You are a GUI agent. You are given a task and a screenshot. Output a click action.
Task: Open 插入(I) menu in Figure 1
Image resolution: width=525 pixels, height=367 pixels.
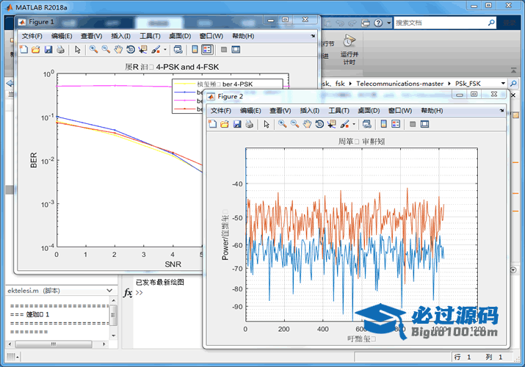[x=121, y=36]
